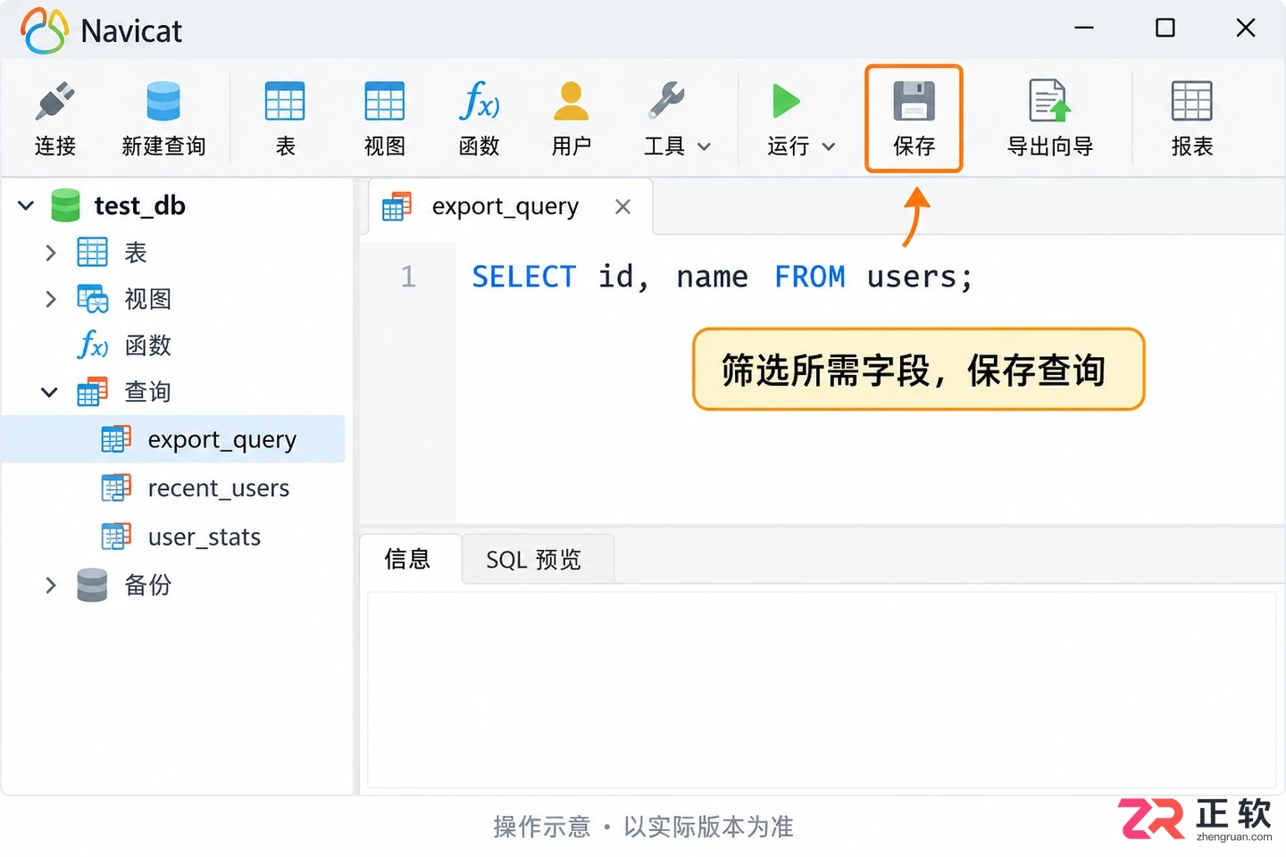Image resolution: width=1286 pixels, height=857 pixels.
Task: Click line number 1 in the editor gutter
Action: coord(408,277)
